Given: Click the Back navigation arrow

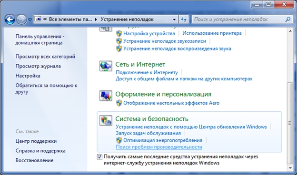Looking at the screenshot, I should pyautogui.click(x=10, y=19).
